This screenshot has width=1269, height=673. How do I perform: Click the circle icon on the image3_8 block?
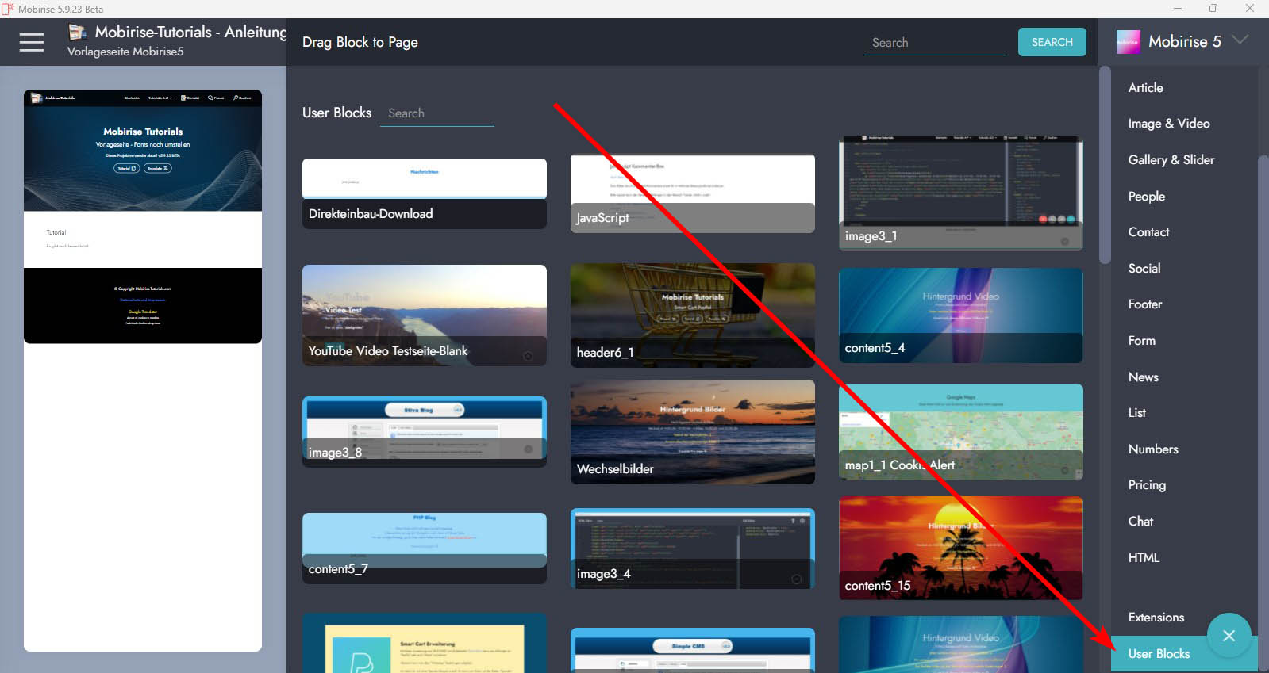pyautogui.click(x=528, y=450)
